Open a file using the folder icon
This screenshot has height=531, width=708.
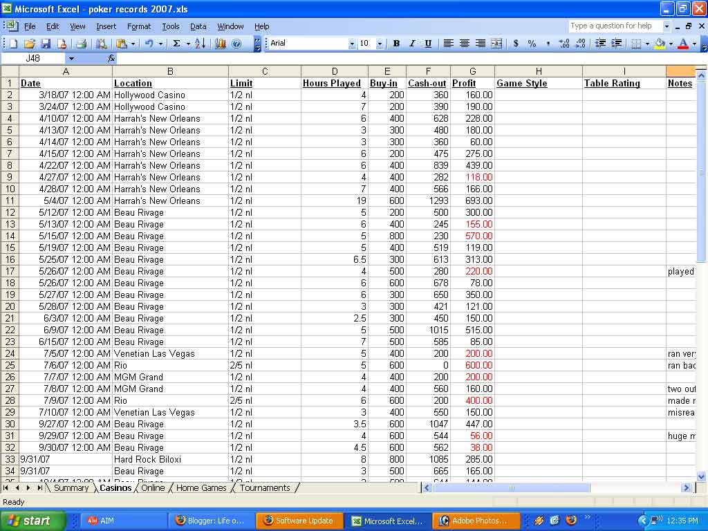pos(30,44)
